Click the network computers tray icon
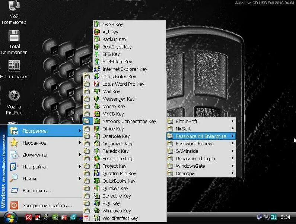The image size is (296, 224). click(260, 217)
